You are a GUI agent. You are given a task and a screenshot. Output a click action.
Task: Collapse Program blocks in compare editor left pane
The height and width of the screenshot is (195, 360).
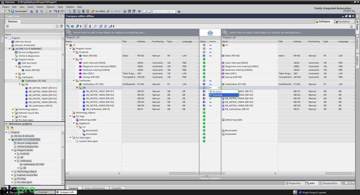click(x=70, y=48)
